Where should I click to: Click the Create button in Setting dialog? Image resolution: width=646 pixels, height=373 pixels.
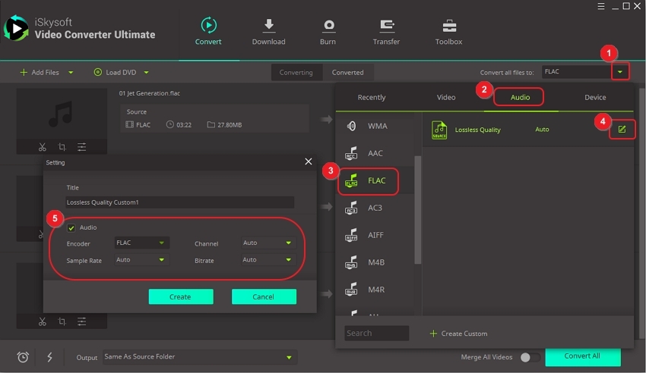(x=180, y=296)
